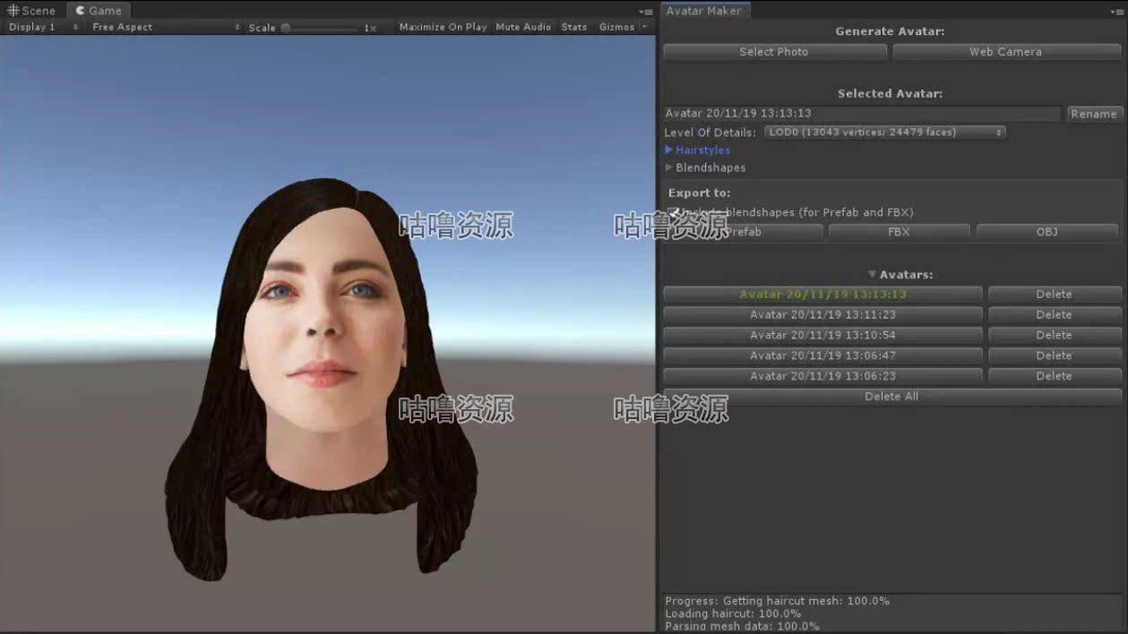Click the Level Of Details label

[710, 133]
